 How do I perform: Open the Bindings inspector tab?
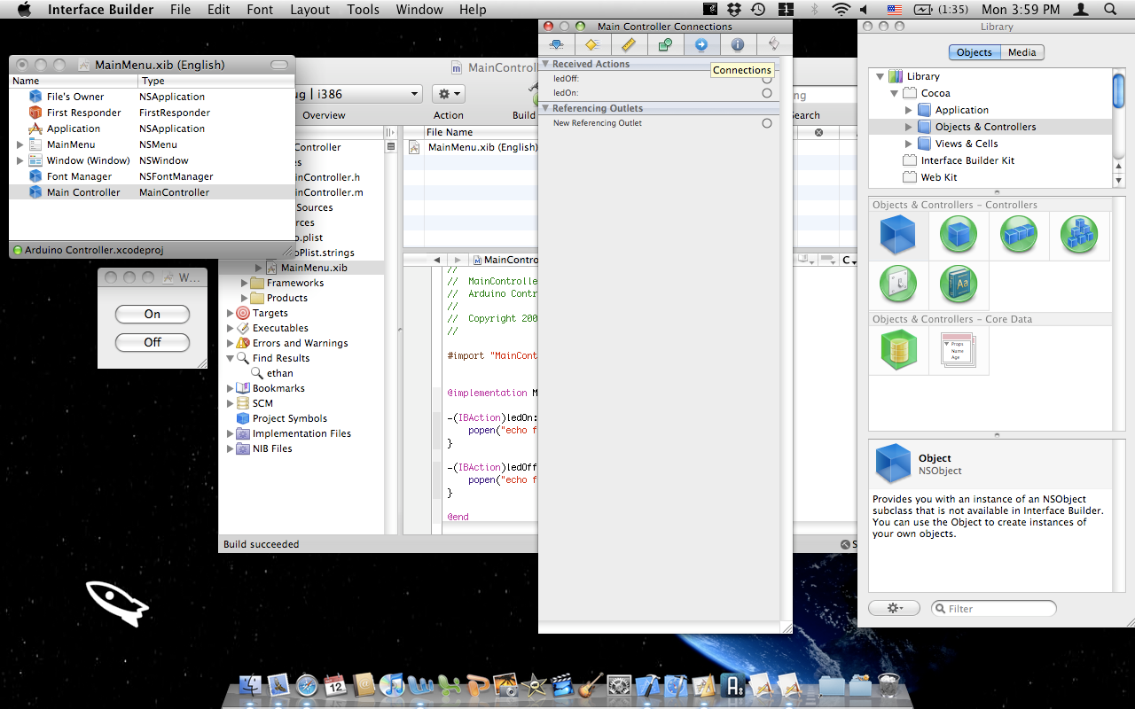pos(665,44)
